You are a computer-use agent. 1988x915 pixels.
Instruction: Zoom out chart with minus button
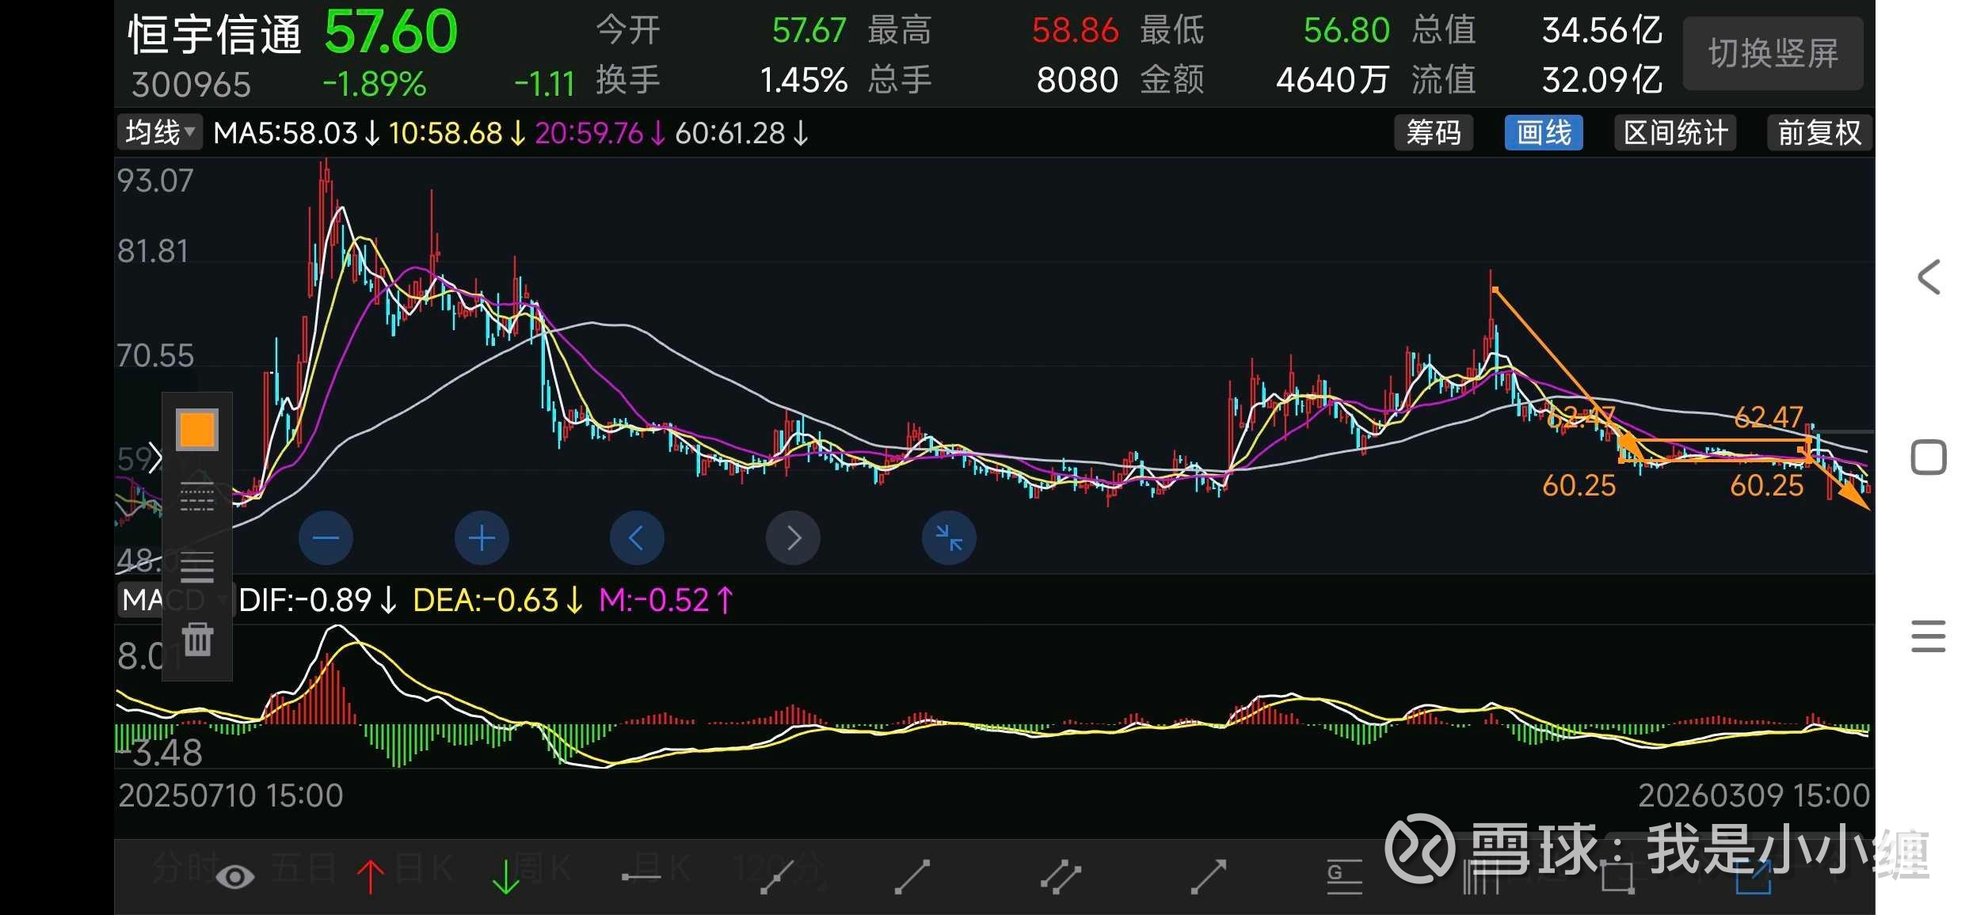(326, 538)
